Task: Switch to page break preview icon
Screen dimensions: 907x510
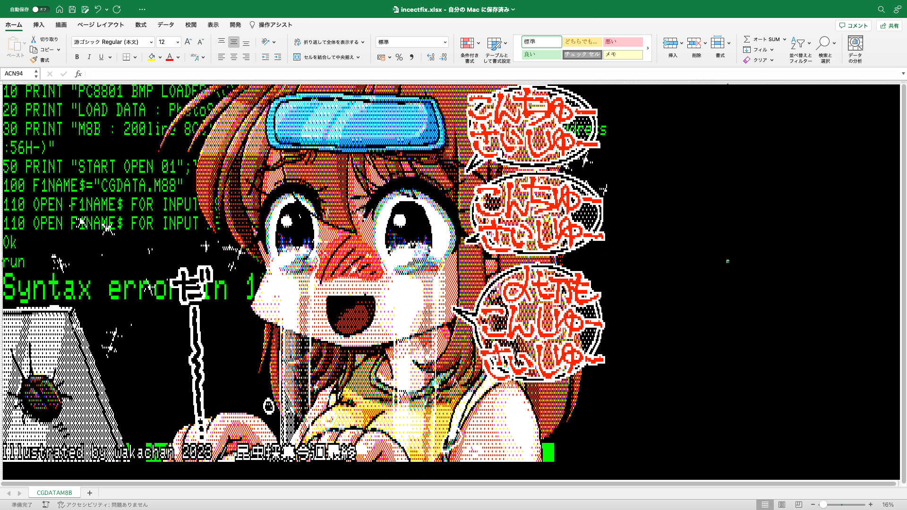Action: [x=799, y=504]
